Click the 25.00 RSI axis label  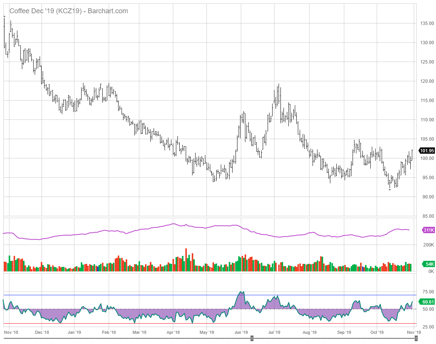pos(428,327)
